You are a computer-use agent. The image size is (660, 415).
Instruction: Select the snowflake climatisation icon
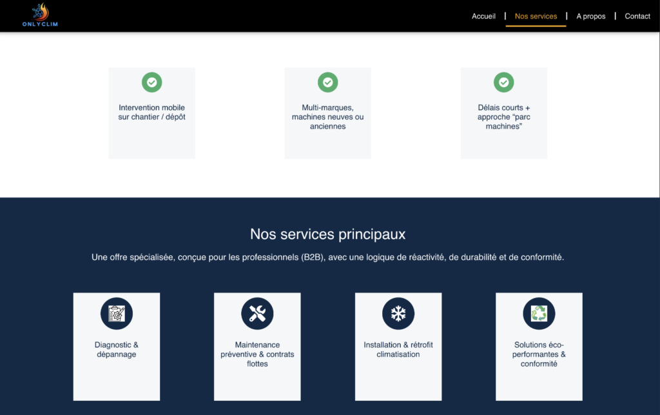(x=398, y=314)
